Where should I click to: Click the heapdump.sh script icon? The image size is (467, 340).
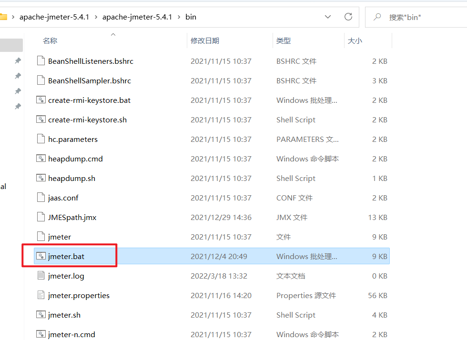click(x=41, y=178)
